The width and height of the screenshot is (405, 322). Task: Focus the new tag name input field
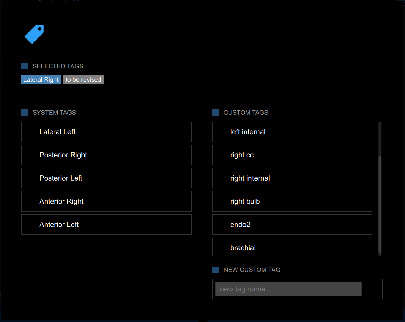coord(288,289)
